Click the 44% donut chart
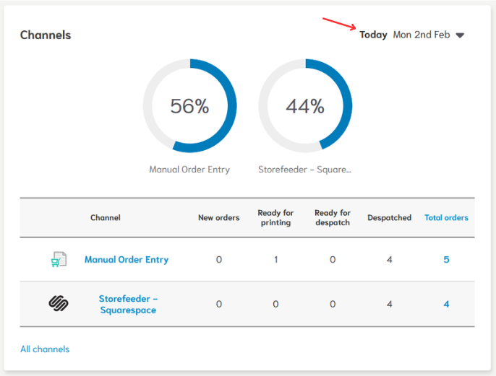The width and height of the screenshot is (496, 376). 305,106
